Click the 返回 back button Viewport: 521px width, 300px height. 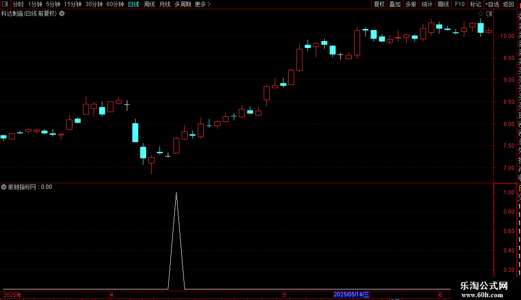pos(509,4)
